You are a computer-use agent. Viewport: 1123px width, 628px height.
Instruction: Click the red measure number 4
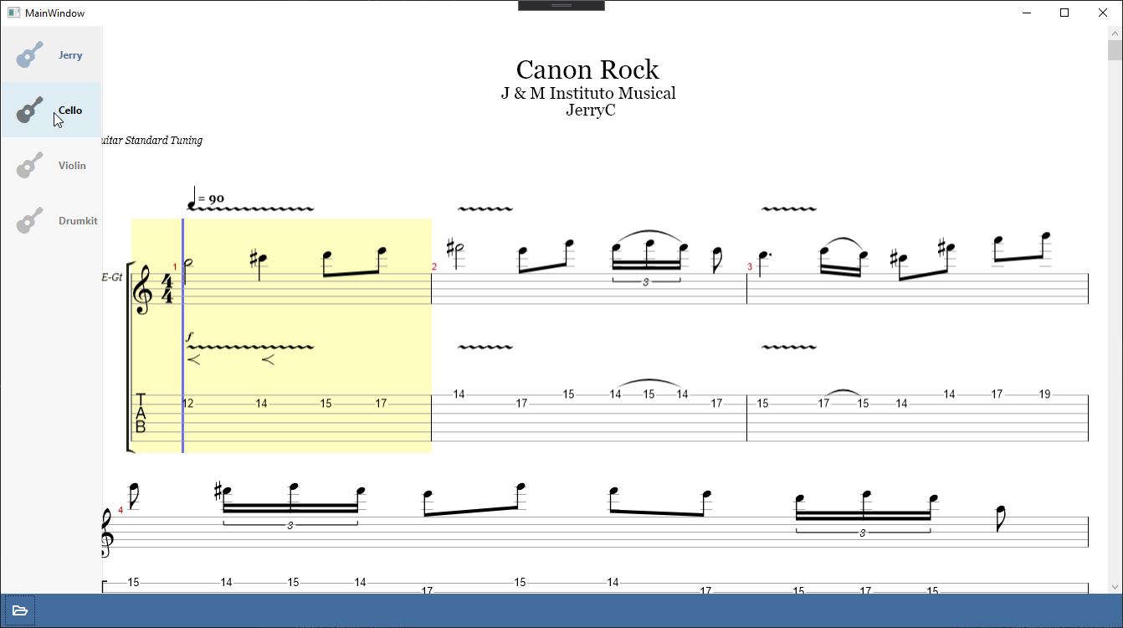(121, 511)
